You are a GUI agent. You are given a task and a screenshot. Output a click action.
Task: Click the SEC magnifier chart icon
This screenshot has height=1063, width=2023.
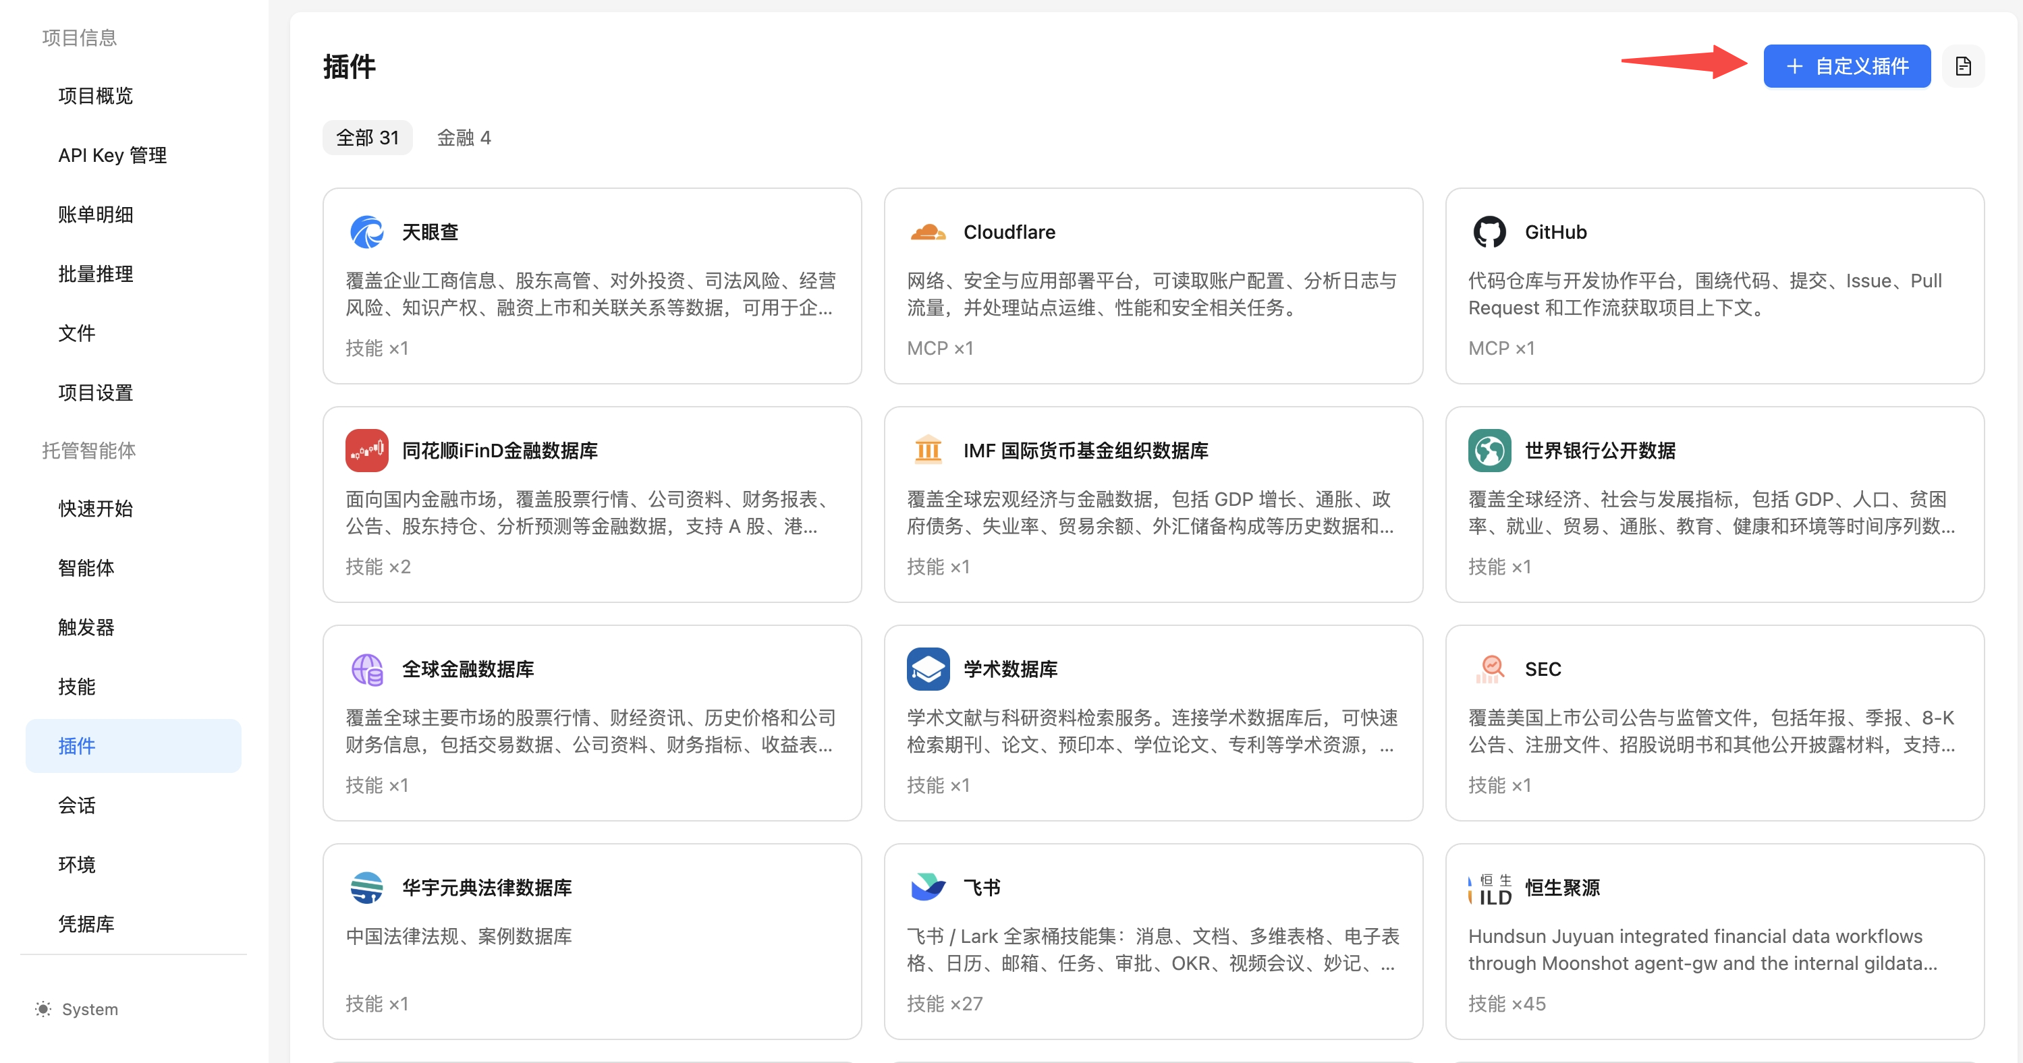pos(1489,670)
